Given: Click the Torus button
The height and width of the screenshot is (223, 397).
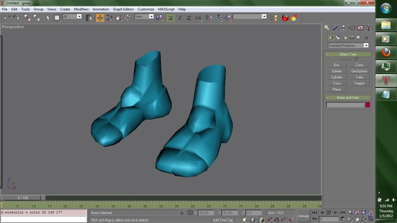Looking at the screenshot, I should click(336, 83).
